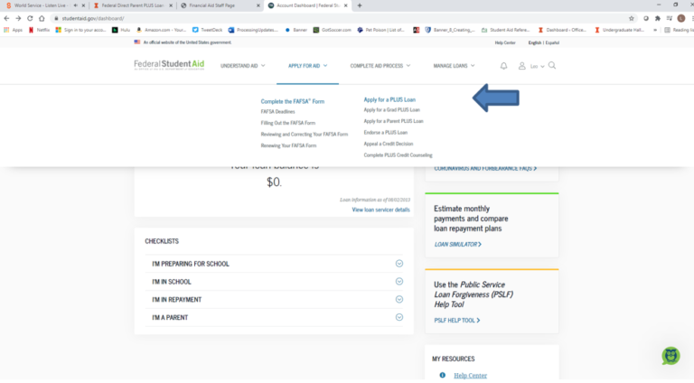Expand I'M PREPARING FOR SCHOOL checklist
The width and height of the screenshot is (694, 383).
(275, 264)
